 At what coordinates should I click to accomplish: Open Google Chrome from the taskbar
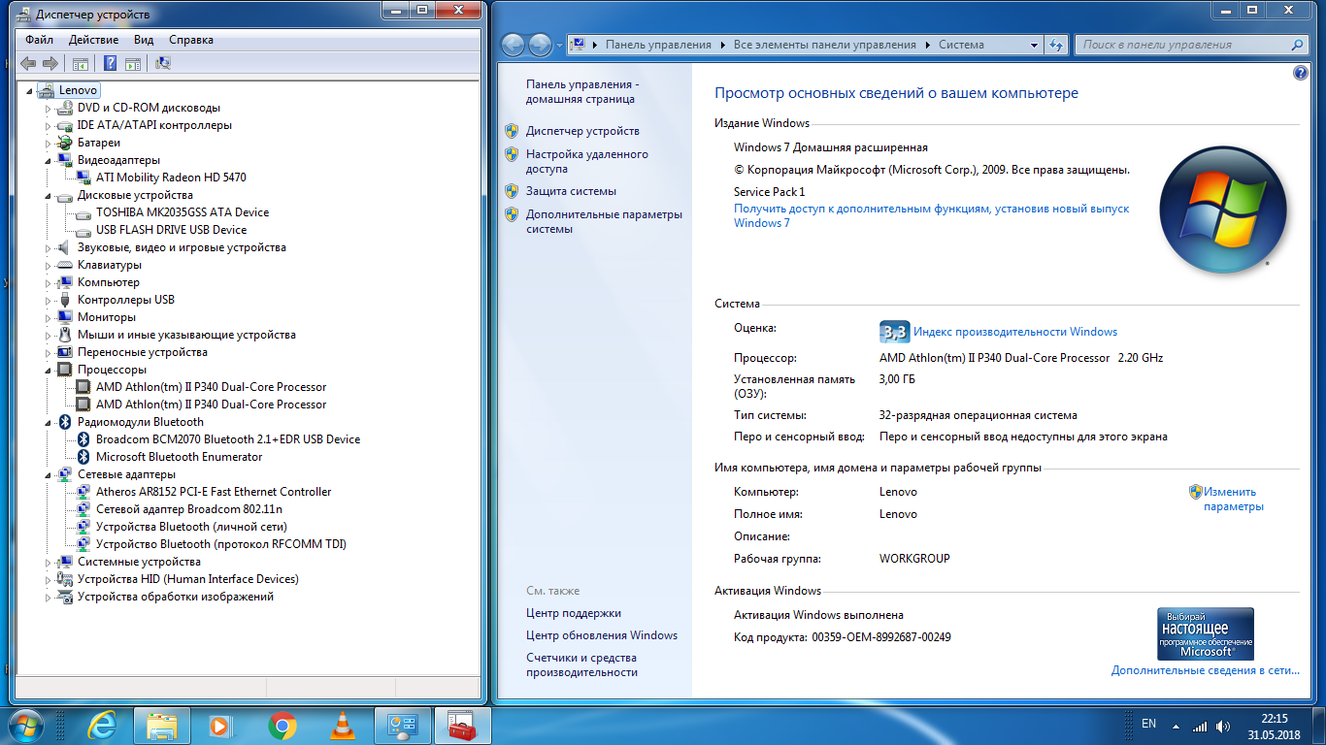[x=282, y=725]
